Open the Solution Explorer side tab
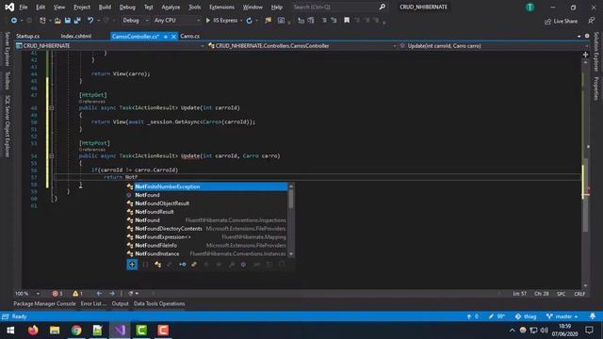Image resolution: width=603 pixels, height=339 pixels. [x=596, y=52]
